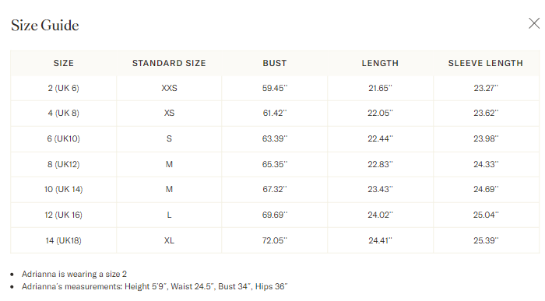This screenshot has height=301, width=545.
Task: Click the 59.45" bust value
Action: click(275, 88)
